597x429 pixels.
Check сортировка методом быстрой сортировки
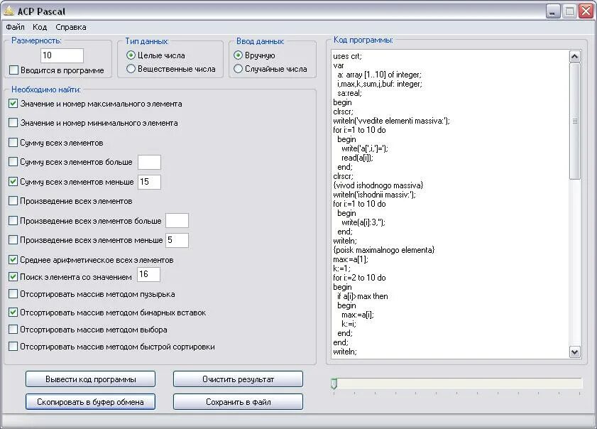point(13,347)
